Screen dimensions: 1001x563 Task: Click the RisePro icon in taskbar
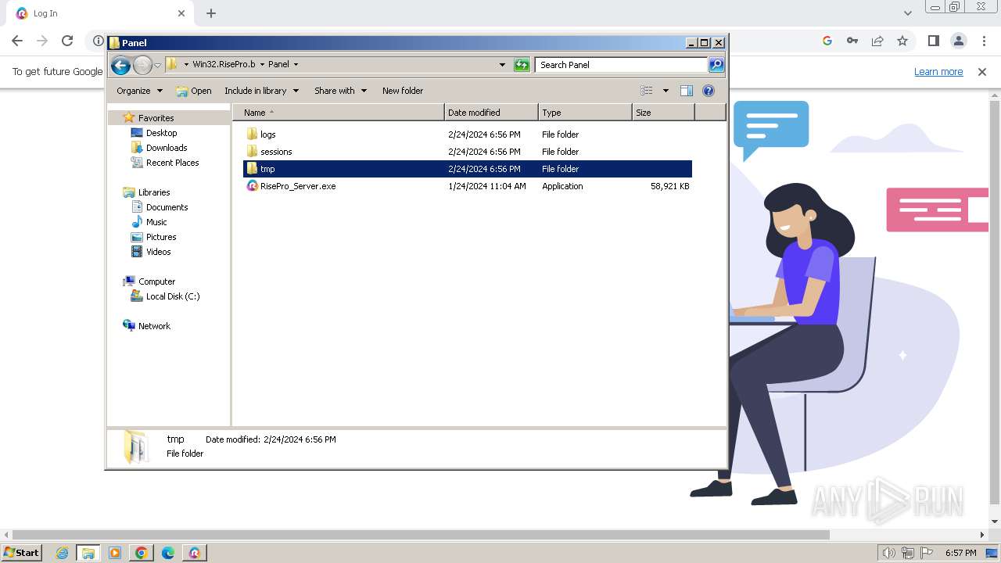click(x=195, y=553)
